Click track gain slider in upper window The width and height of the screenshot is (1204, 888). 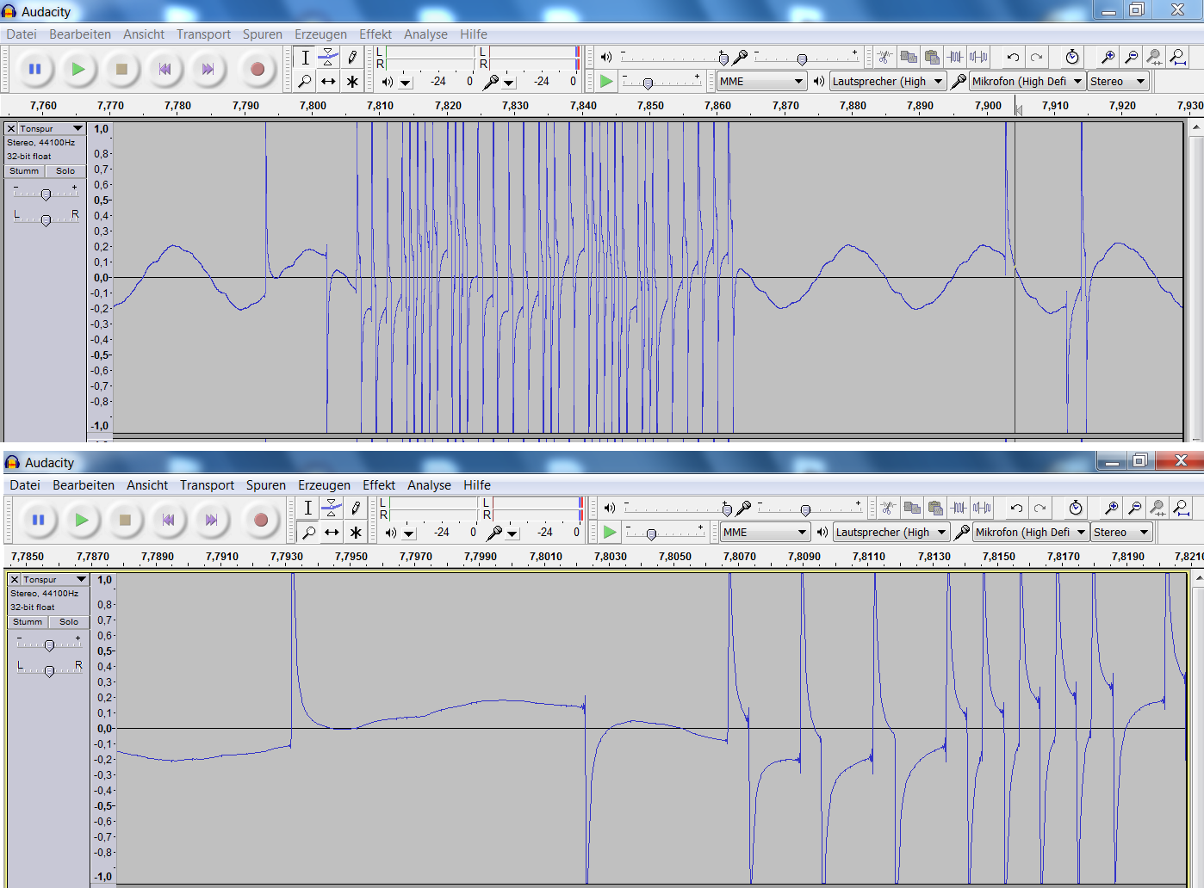click(46, 194)
